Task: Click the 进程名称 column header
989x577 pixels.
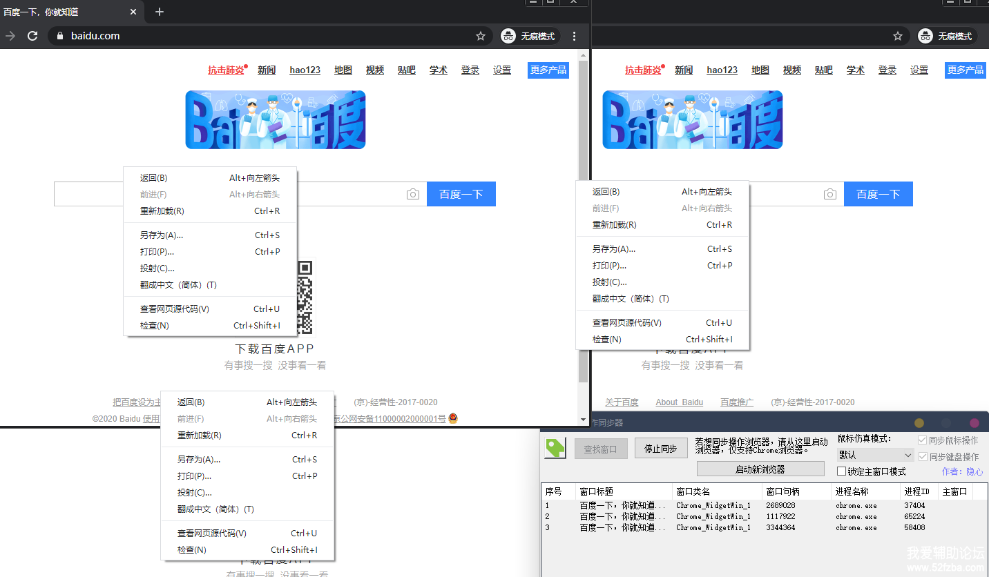Action: click(x=866, y=491)
